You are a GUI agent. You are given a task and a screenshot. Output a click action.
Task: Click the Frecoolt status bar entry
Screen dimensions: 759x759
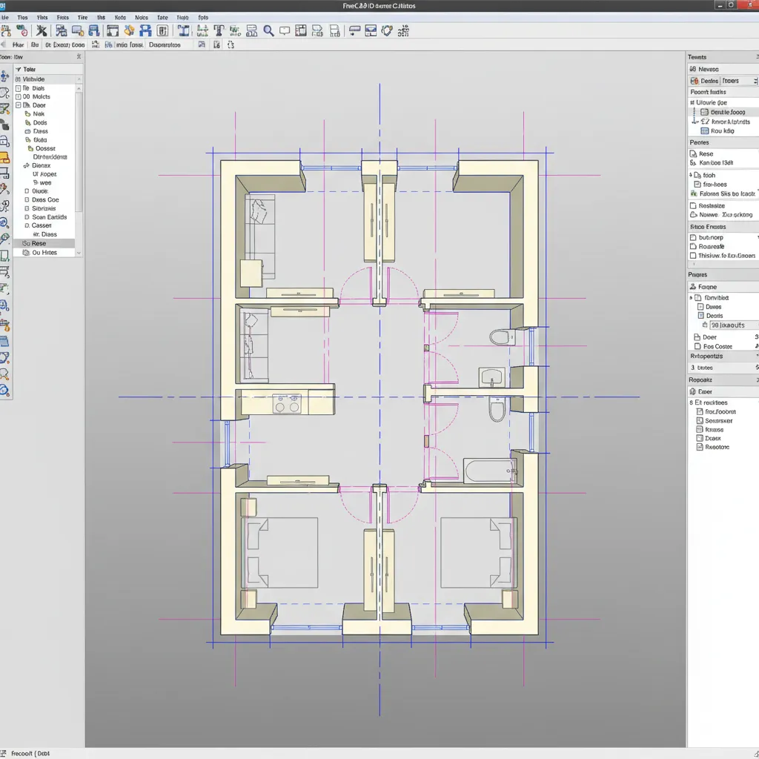tap(30, 753)
